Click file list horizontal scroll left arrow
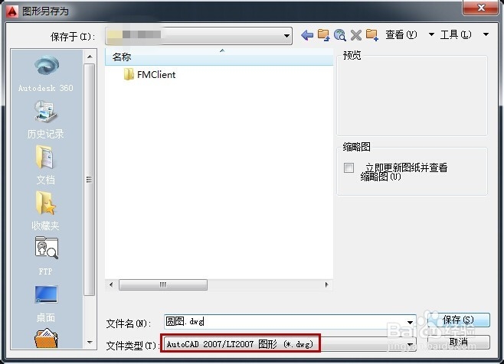 click(x=111, y=284)
